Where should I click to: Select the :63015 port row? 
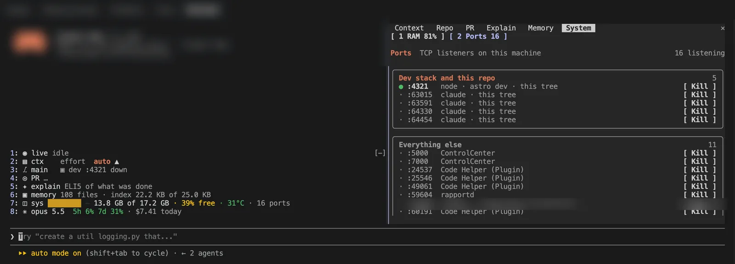[558, 94]
